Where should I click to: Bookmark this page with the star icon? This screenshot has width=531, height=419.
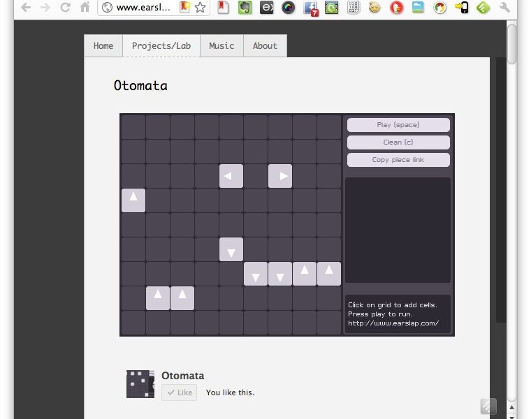(x=201, y=8)
